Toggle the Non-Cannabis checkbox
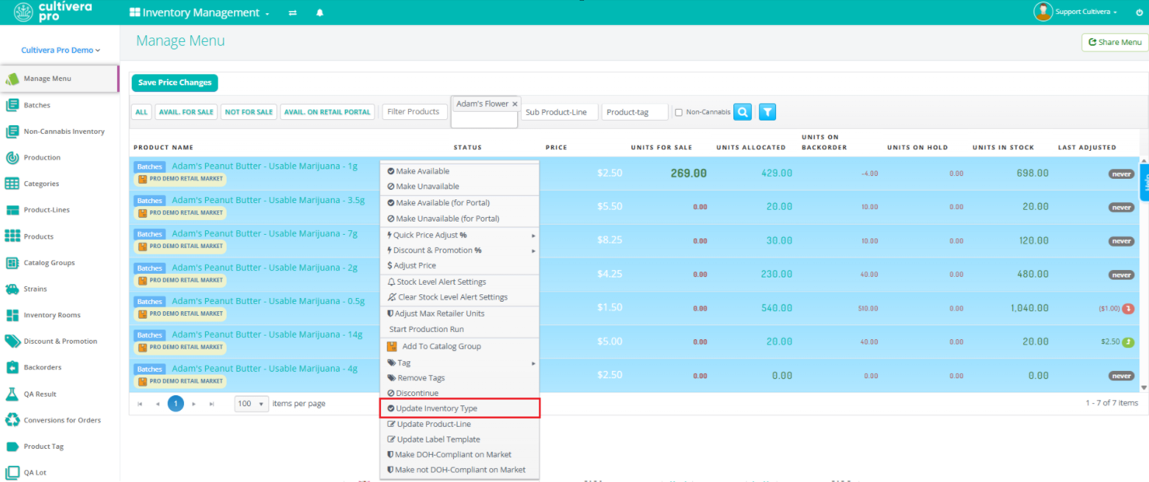Viewport: 1149px width, 482px height. pyautogui.click(x=679, y=113)
